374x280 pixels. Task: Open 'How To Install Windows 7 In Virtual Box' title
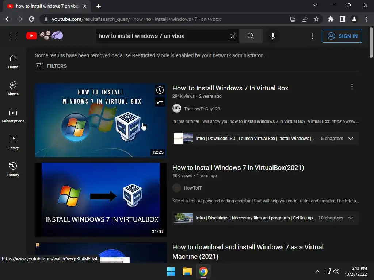[x=230, y=88]
